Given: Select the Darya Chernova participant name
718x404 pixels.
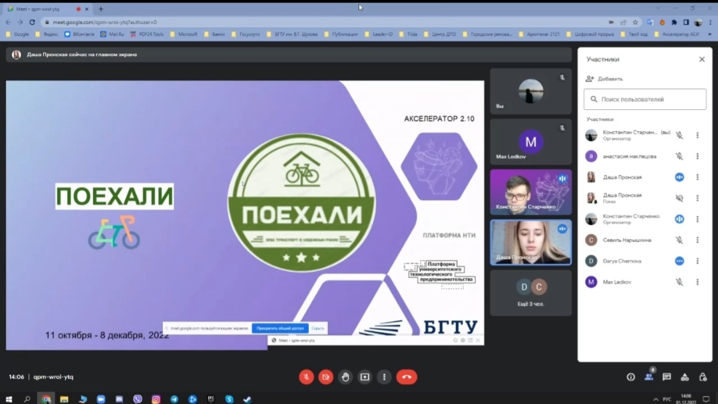Looking at the screenshot, I should coord(622,261).
